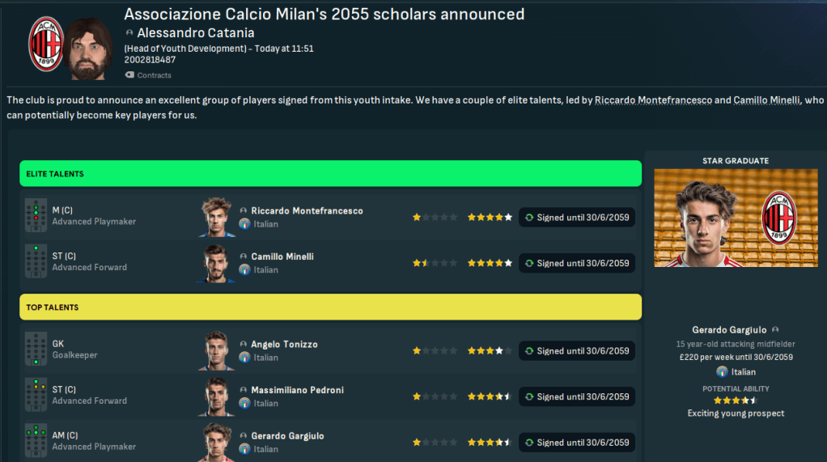Click Angelo Tonizzo's potential star rating
Screen dimensions: 827x462
490,351
